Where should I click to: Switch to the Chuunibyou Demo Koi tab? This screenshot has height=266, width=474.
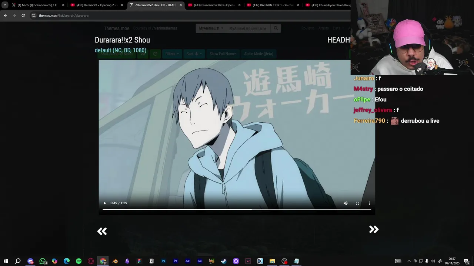pyautogui.click(x=327, y=5)
